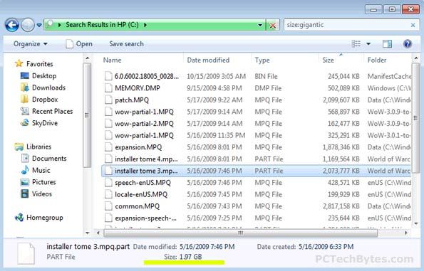
Task: Go back with the blue Back arrow
Action: (x=12, y=26)
